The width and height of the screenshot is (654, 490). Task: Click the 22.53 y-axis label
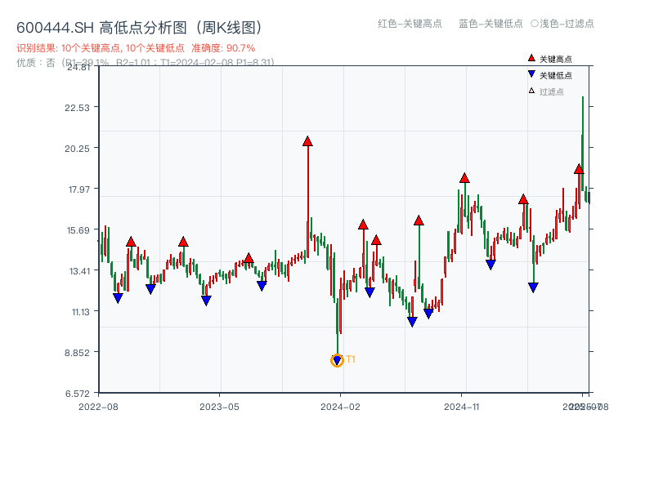click(77, 108)
